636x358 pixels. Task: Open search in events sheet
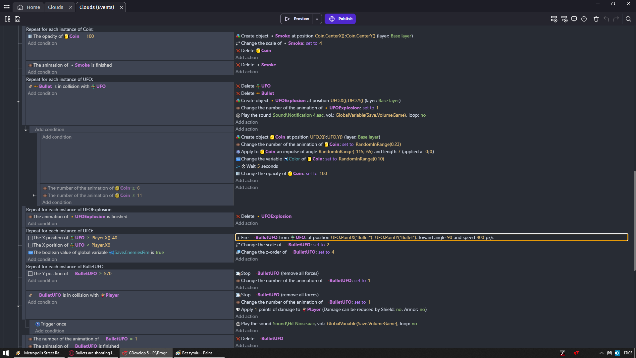coord(628,19)
